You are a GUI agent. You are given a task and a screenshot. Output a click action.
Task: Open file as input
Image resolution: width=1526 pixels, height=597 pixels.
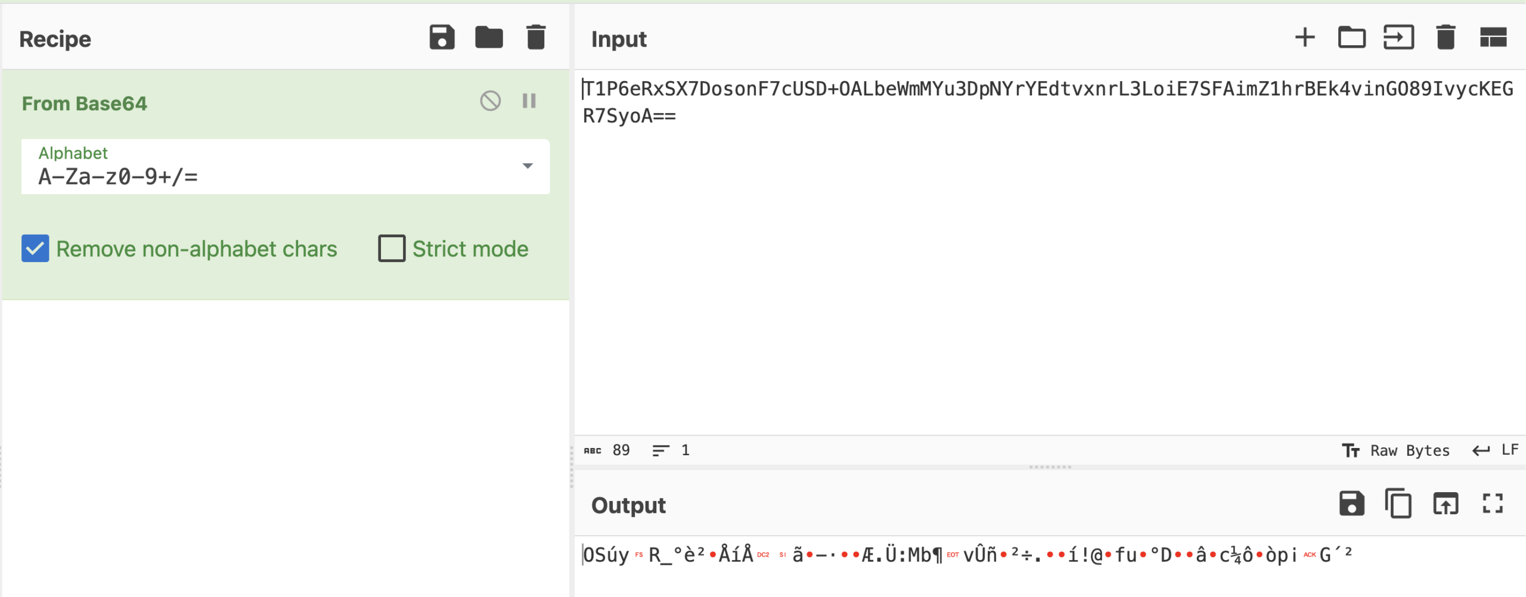click(x=1398, y=38)
